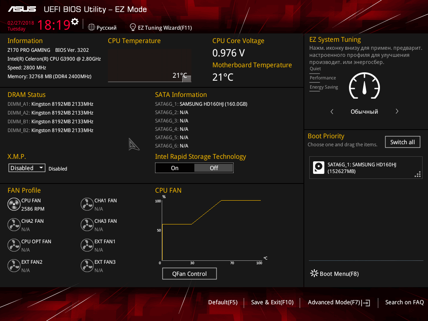Click the drag handle dots on SAMSUNG boot item
This screenshot has height=321, width=428.
418,174
